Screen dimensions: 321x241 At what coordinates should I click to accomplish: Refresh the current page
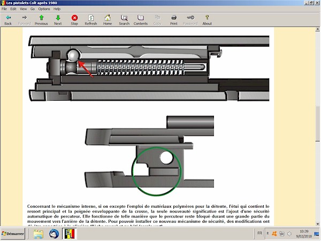[x=91, y=20]
